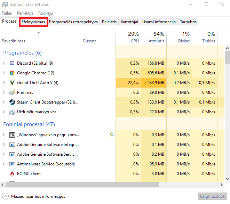Click the 3,8 MB memory cell

coord(154,174)
